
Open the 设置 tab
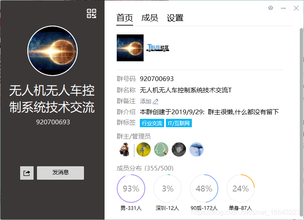pyautogui.click(x=175, y=18)
